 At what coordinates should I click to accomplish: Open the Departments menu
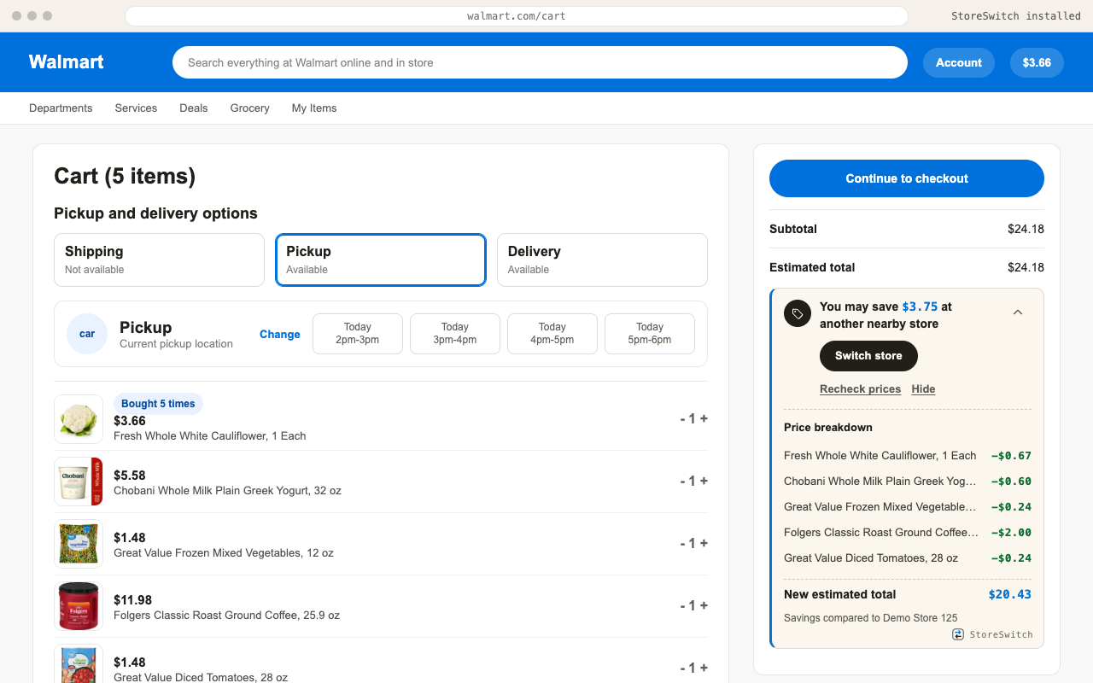point(61,108)
